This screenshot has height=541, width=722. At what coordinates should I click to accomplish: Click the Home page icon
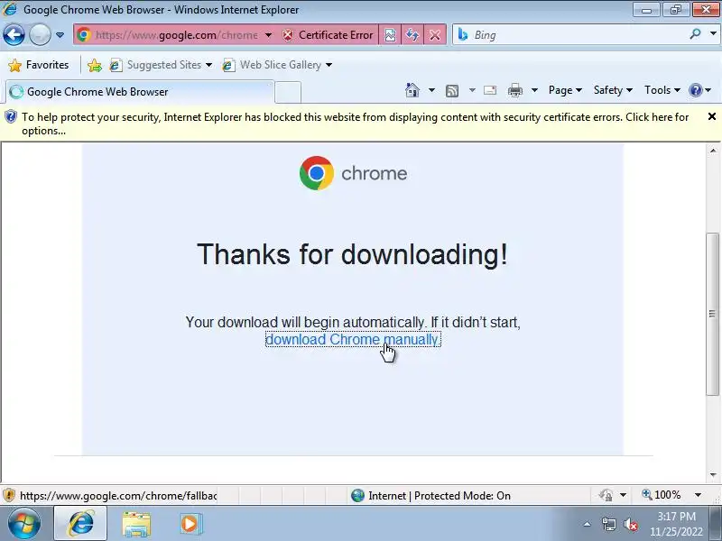tap(412, 90)
